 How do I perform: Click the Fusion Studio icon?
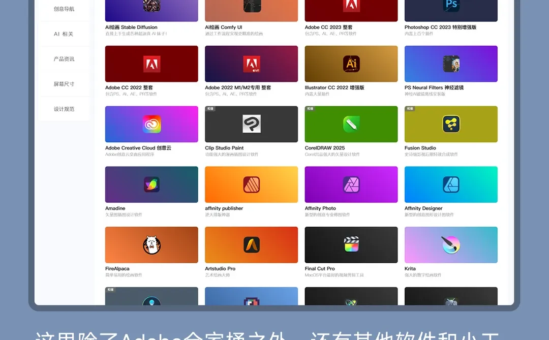450,123
